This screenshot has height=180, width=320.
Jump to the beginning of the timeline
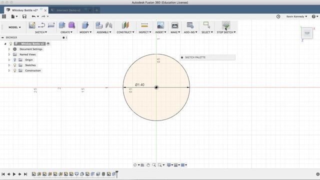[3, 174]
